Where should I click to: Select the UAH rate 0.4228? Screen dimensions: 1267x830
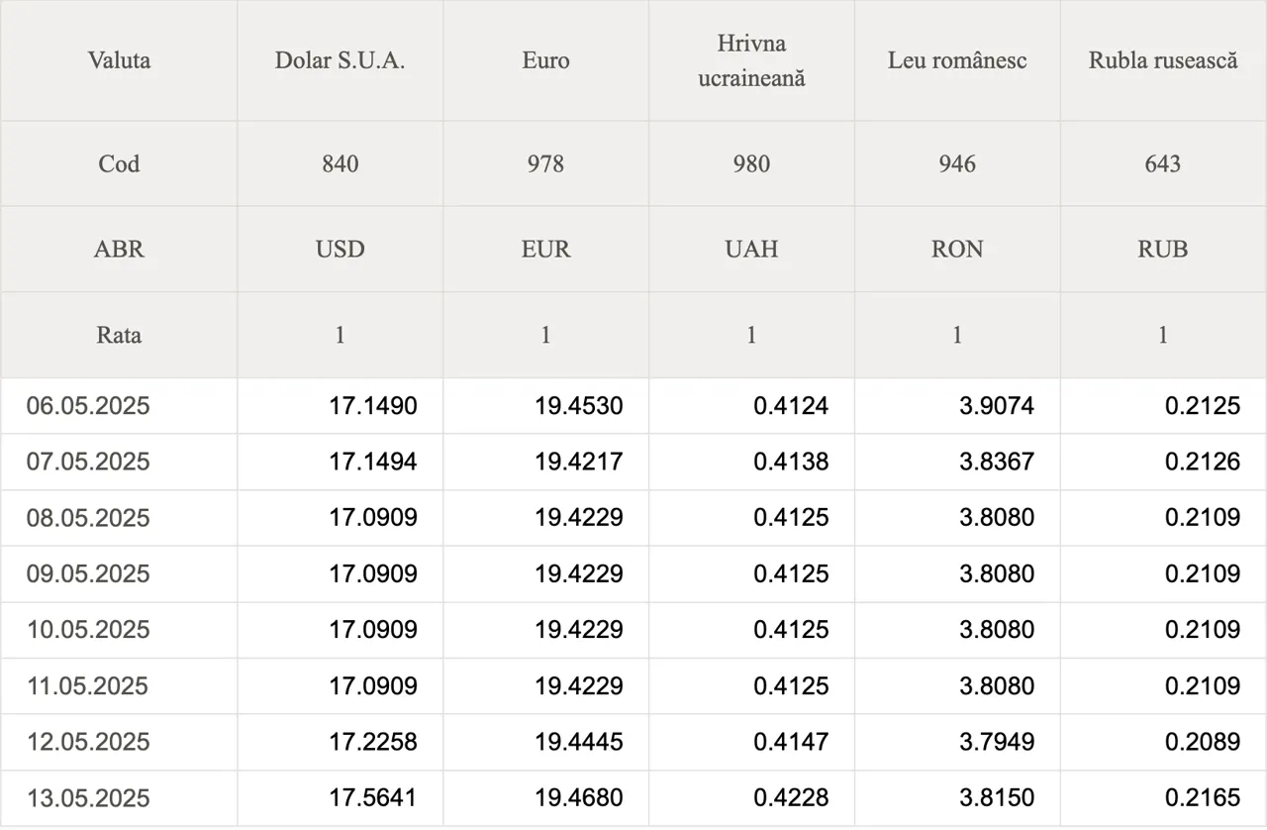(791, 798)
